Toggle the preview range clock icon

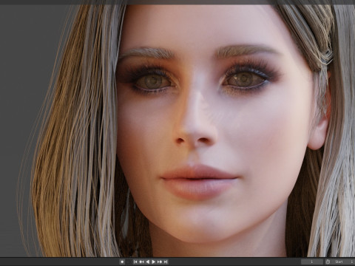328,262
